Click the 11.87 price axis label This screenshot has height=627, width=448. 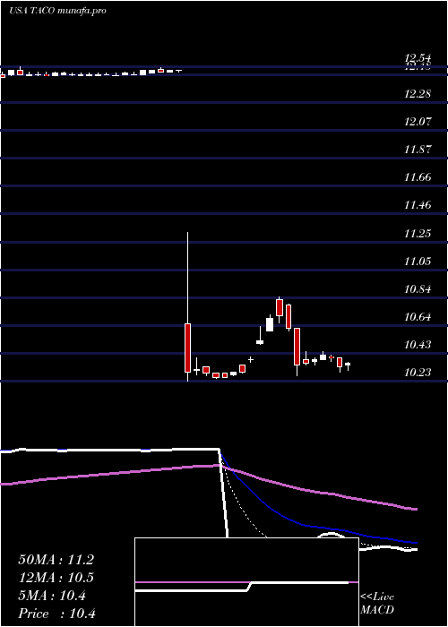pyautogui.click(x=418, y=150)
